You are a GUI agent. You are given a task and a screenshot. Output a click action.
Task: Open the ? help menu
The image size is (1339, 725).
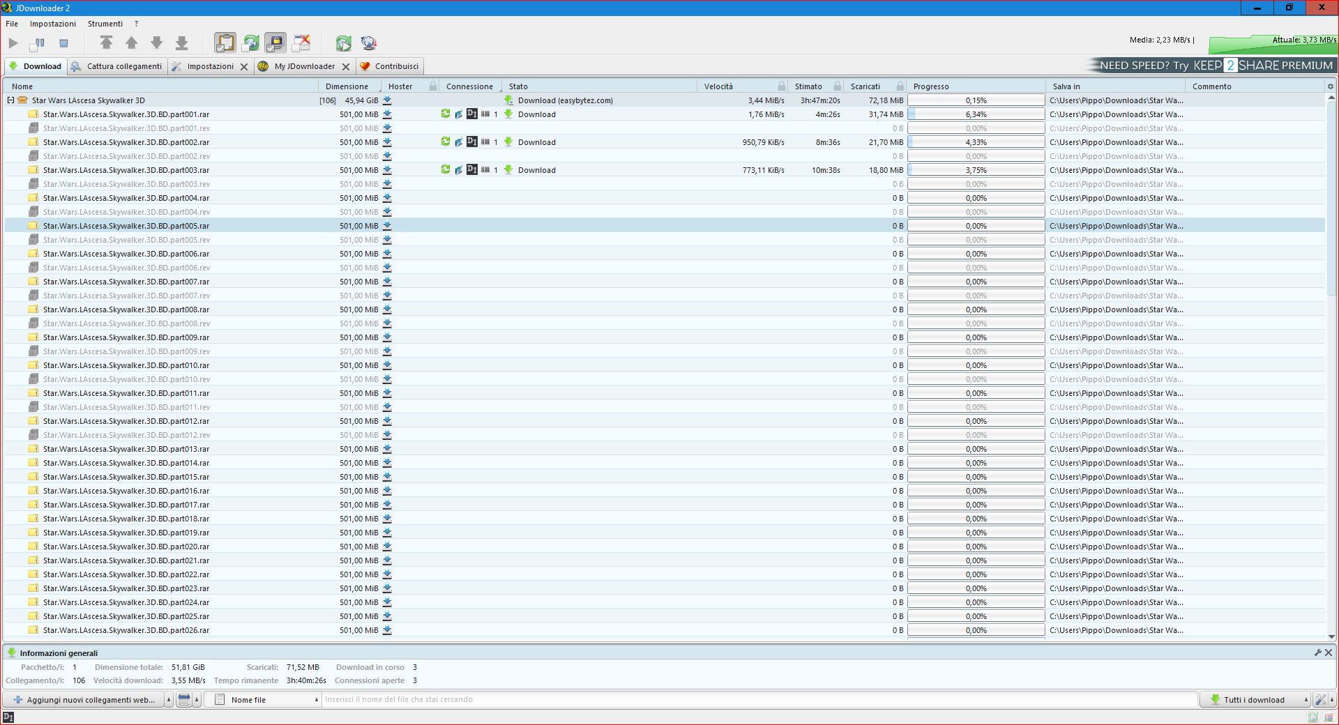tap(137, 24)
